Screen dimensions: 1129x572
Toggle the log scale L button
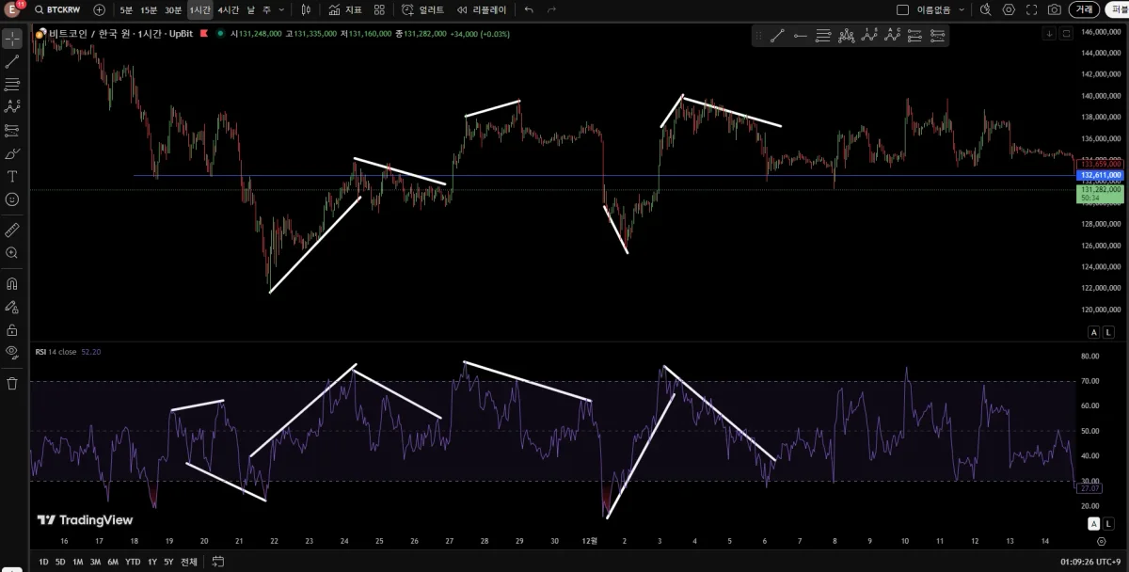1108,332
